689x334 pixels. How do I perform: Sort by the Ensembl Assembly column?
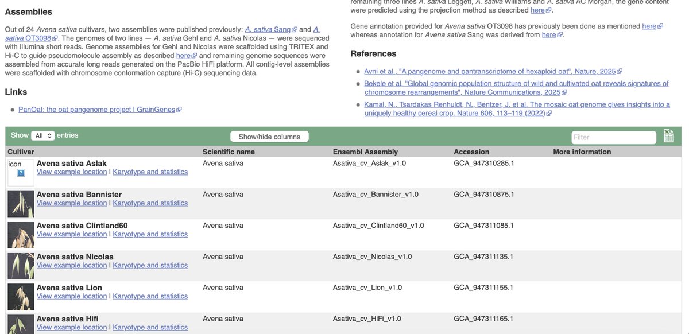coord(365,152)
